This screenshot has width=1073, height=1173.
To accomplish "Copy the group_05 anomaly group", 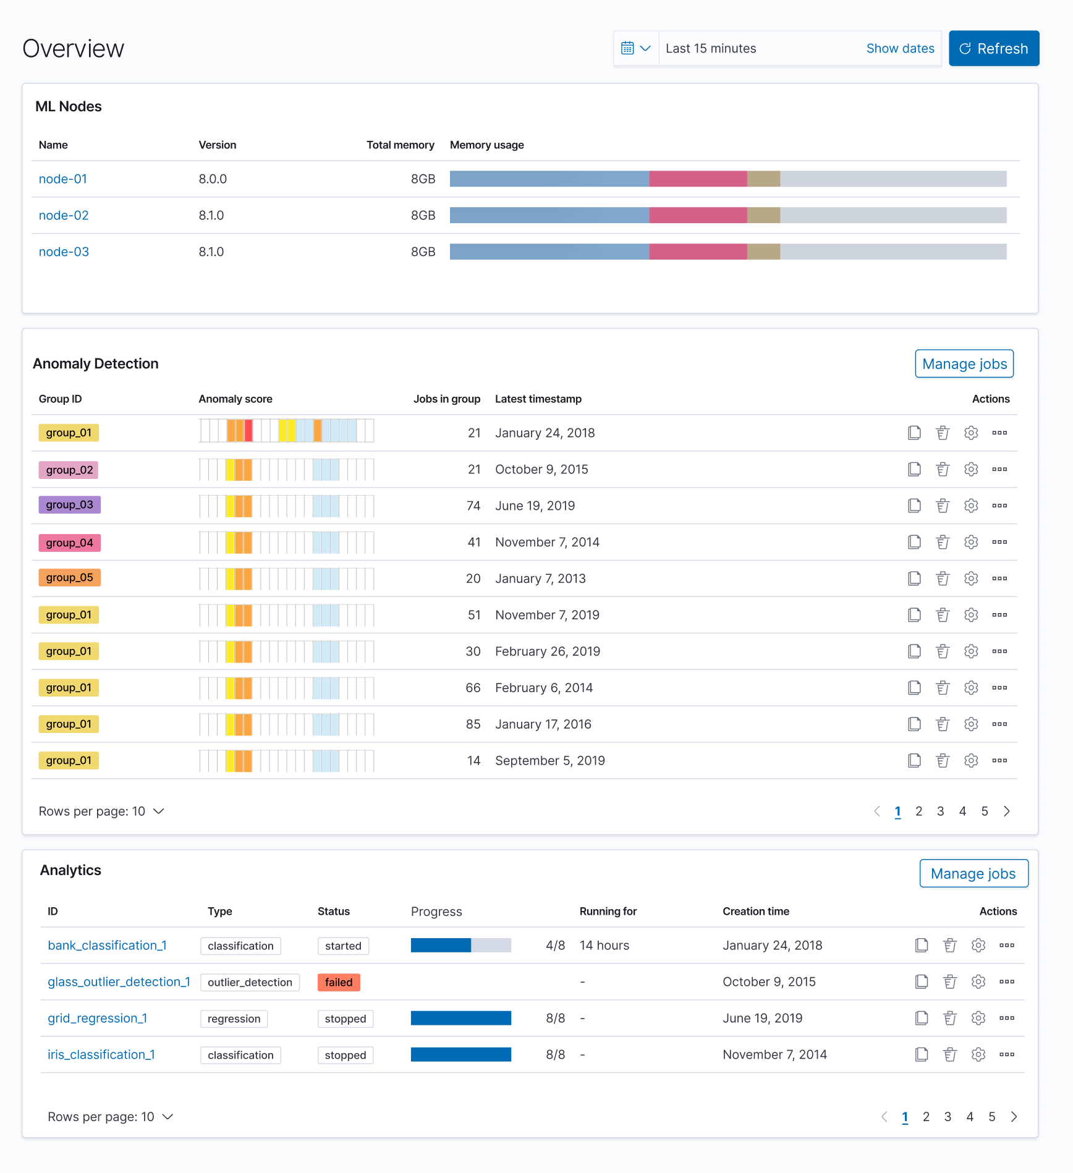I will tap(914, 578).
